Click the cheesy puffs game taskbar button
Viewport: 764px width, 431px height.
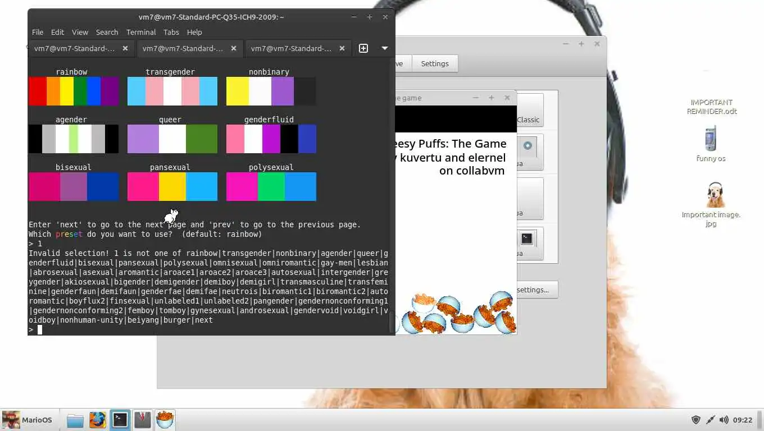point(165,420)
